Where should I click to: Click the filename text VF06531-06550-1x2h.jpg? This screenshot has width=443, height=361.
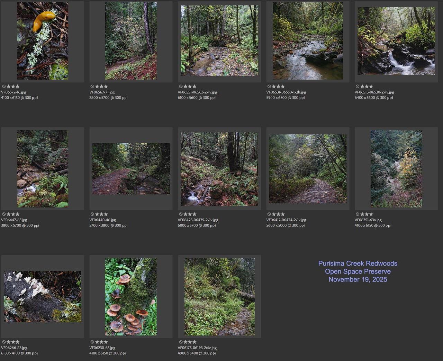[286, 92]
